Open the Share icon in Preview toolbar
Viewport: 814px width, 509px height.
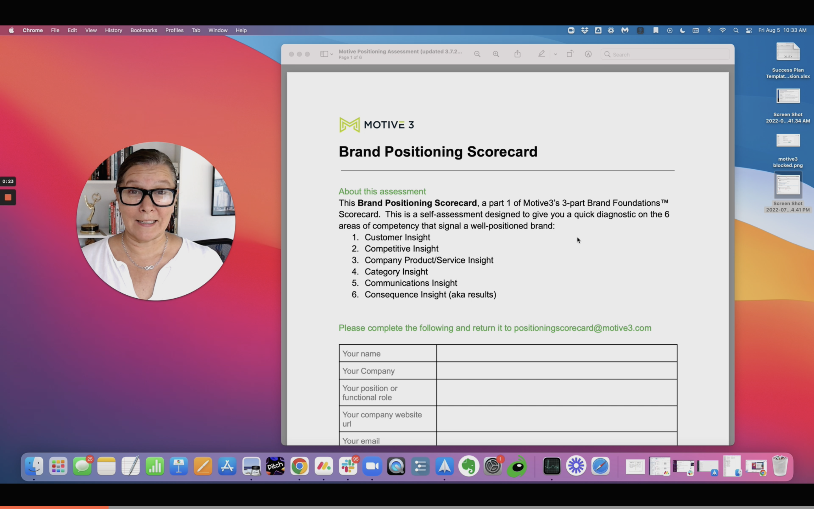517,54
